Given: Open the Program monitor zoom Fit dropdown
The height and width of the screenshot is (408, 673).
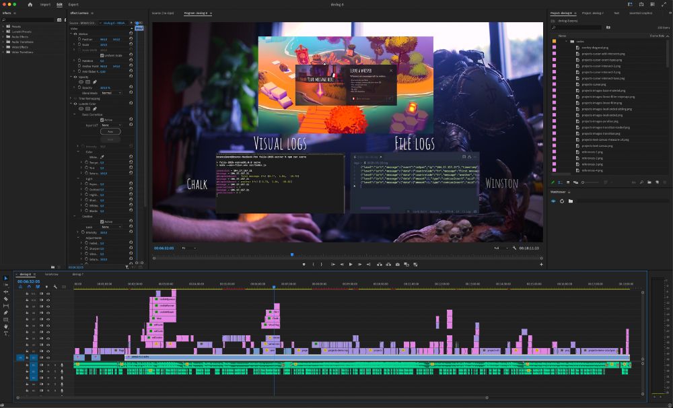Looking at the screenshot, I should coord(188,248).
